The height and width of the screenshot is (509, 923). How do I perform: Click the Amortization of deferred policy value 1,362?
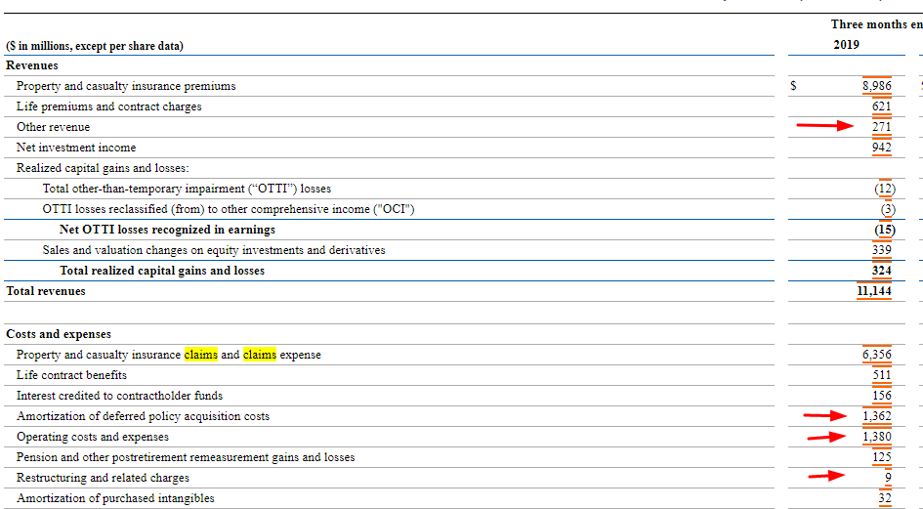pos(876,416)
